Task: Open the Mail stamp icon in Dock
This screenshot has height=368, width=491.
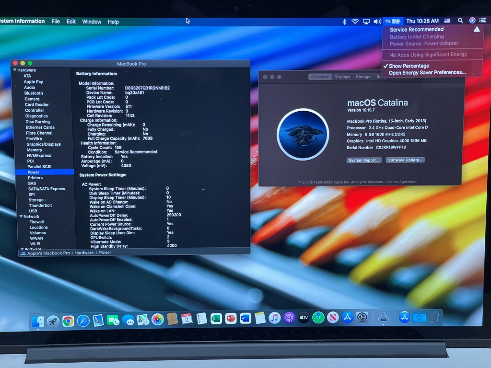Action: 98,320
